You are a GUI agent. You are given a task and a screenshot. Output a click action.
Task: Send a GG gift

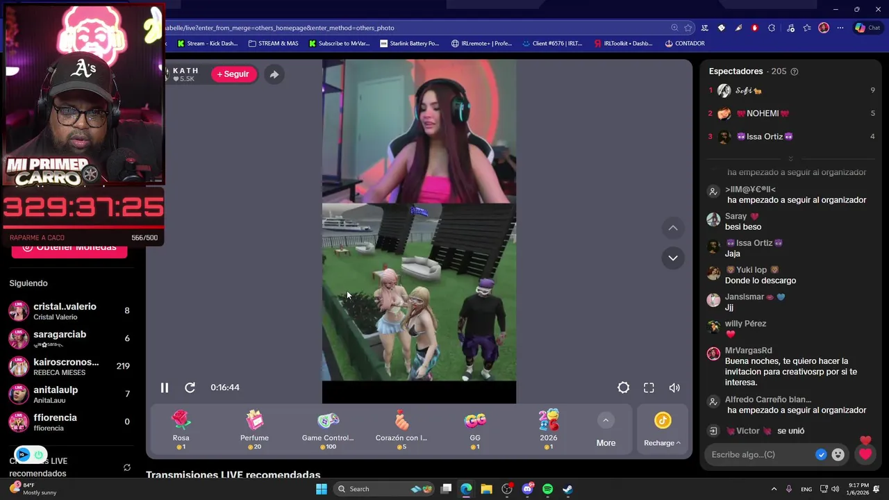click(x=475, y=429)
